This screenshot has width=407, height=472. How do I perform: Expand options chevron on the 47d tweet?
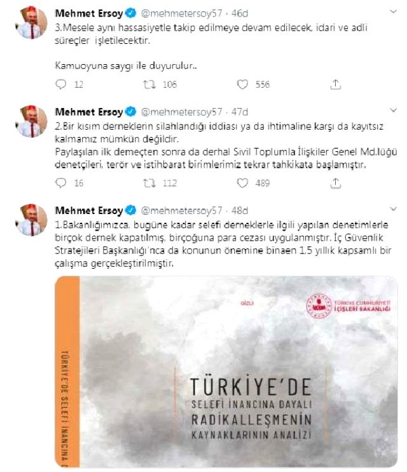click(393, 111)
